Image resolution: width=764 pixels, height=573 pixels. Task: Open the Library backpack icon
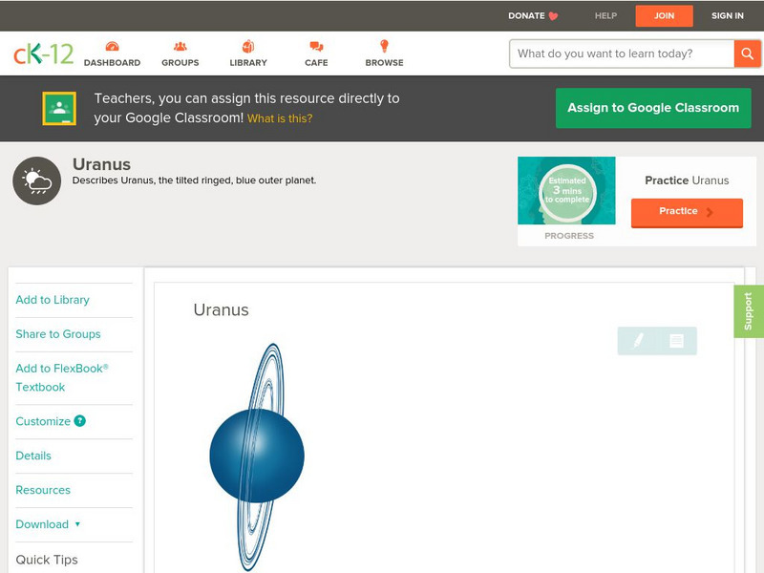tap(248, 46)
